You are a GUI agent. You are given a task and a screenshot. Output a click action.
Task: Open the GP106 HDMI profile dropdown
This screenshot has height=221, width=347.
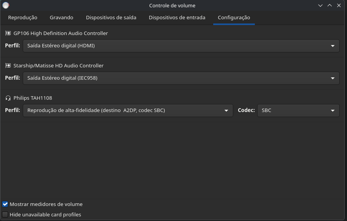click(181, 46)
